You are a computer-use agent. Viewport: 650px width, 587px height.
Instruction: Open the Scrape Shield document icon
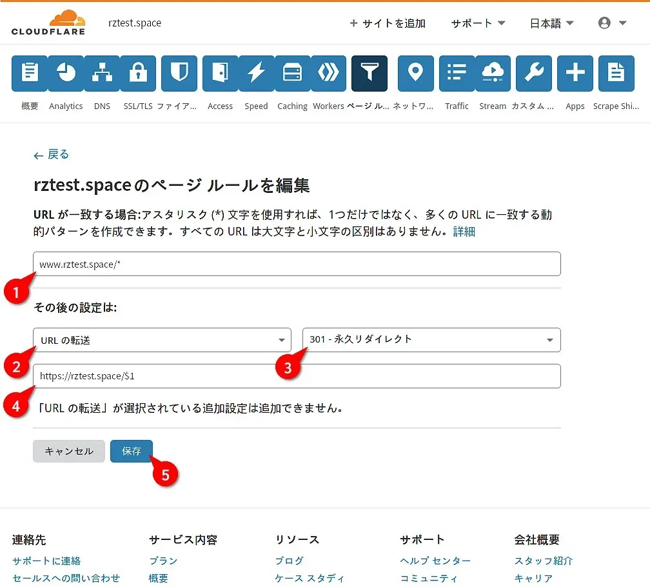click(616, 74)
